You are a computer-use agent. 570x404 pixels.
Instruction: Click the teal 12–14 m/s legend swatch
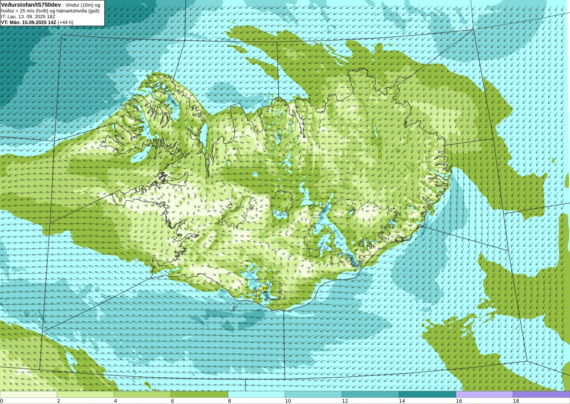coord(370,394)
